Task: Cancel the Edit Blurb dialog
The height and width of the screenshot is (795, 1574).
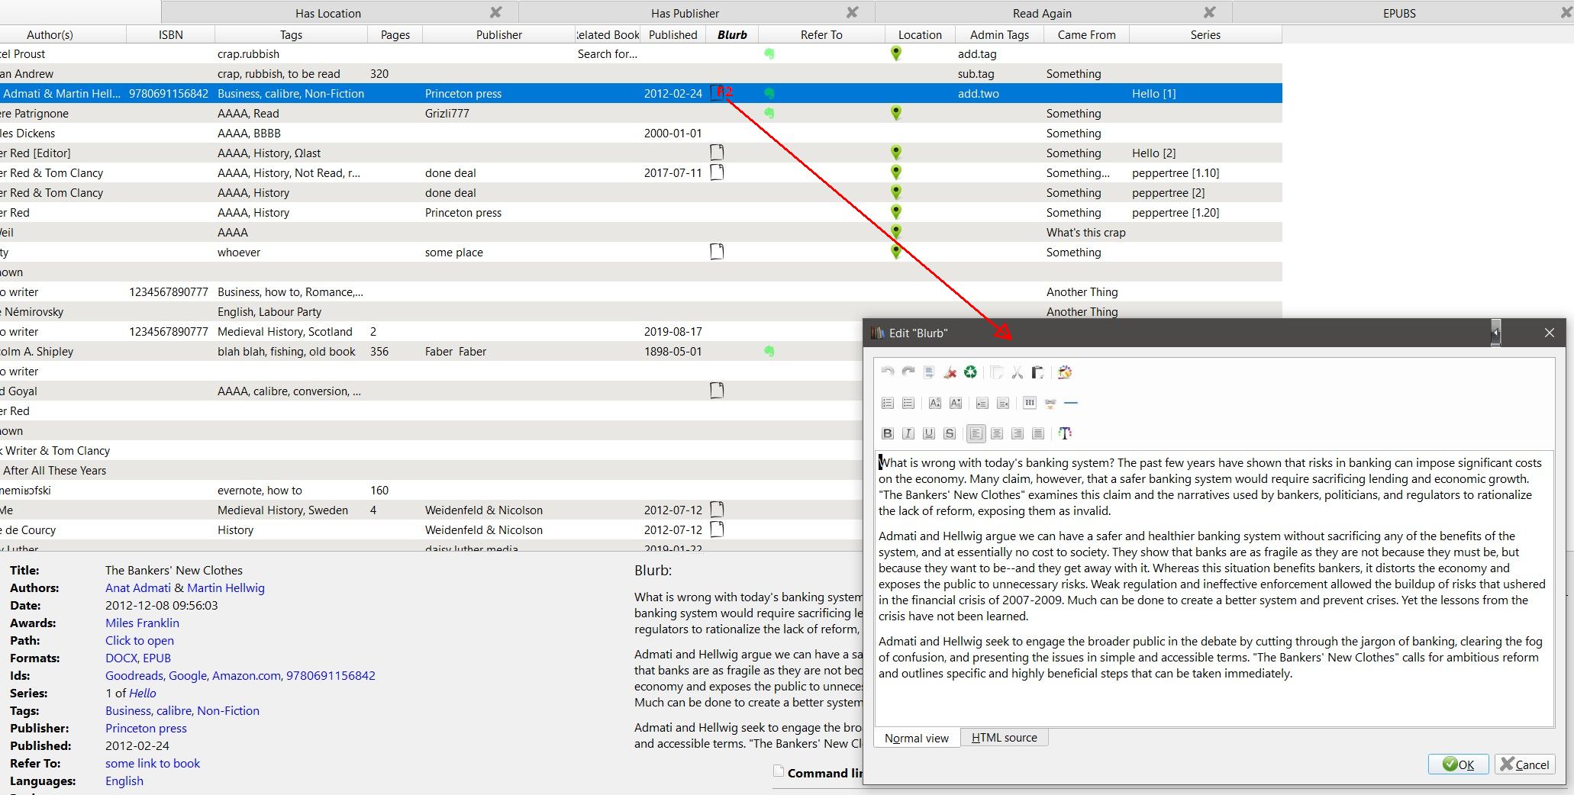Action: coord(1524,764)
